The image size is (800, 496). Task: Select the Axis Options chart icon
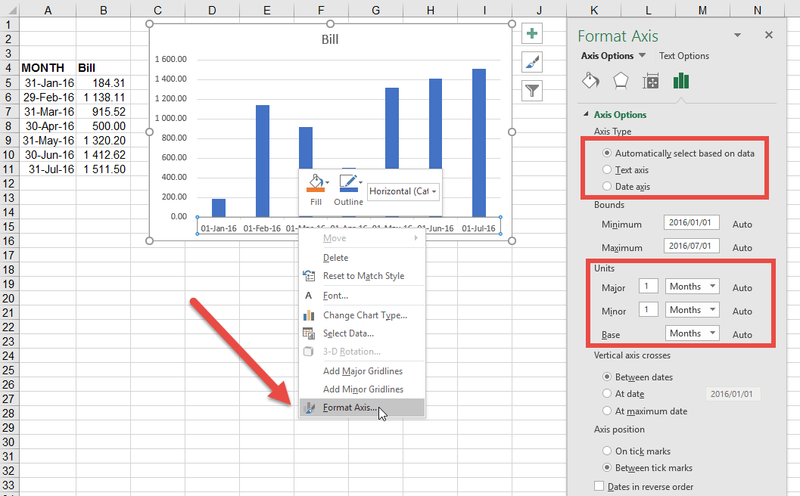click(680, 80)
